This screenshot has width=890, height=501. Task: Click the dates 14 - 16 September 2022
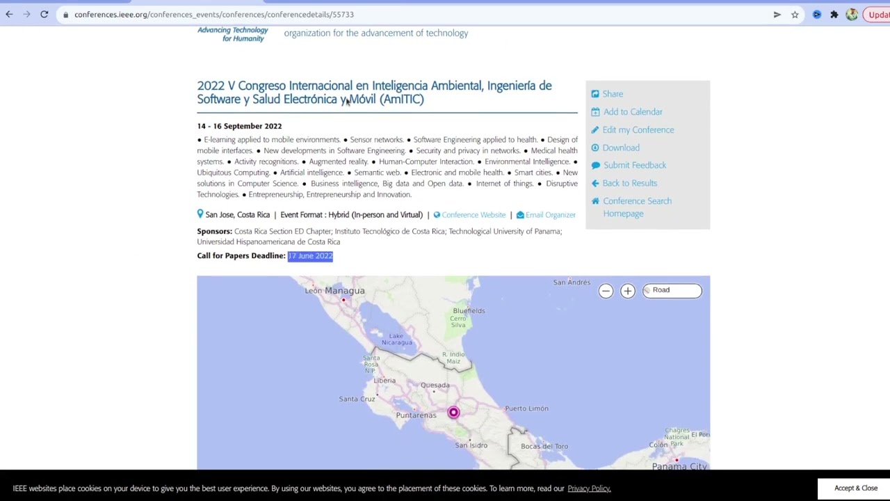[239, 126]
